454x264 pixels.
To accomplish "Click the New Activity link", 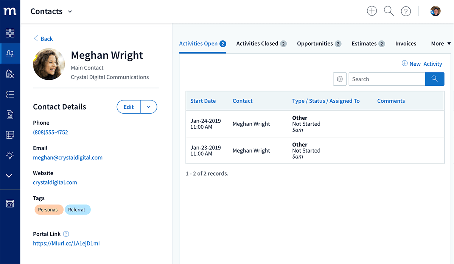I will click(422, 64).
